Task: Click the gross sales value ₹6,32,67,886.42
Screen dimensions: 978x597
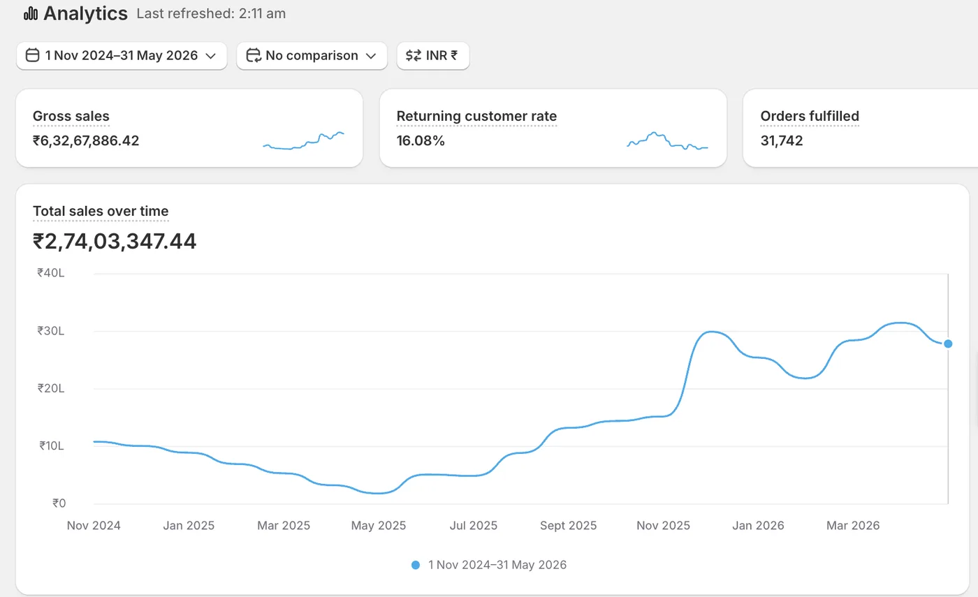Action: click(x=86, y=141)
